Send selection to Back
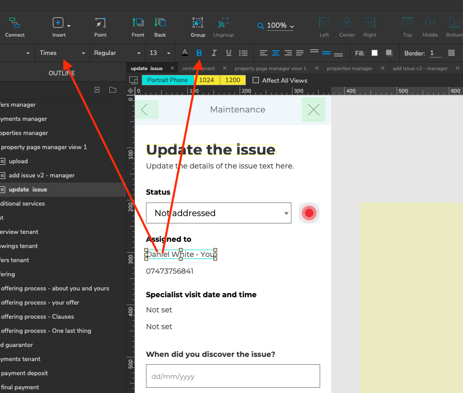Image resolution: width=463 pixels, height=393 pixels. tap(160, 23)
